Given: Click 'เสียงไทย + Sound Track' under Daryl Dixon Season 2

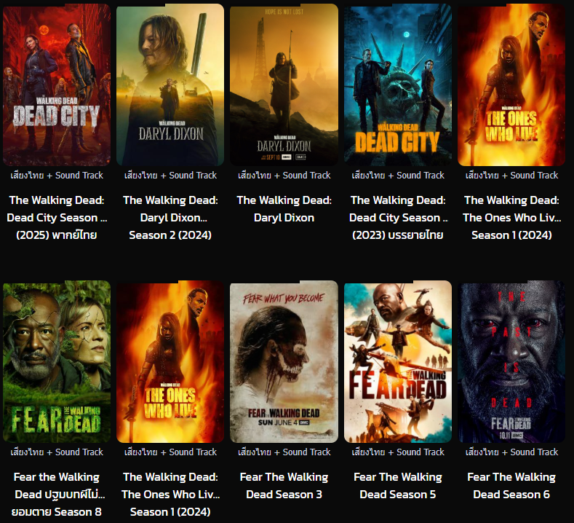Looking at the screenshot, I should [x=170, y=176].
